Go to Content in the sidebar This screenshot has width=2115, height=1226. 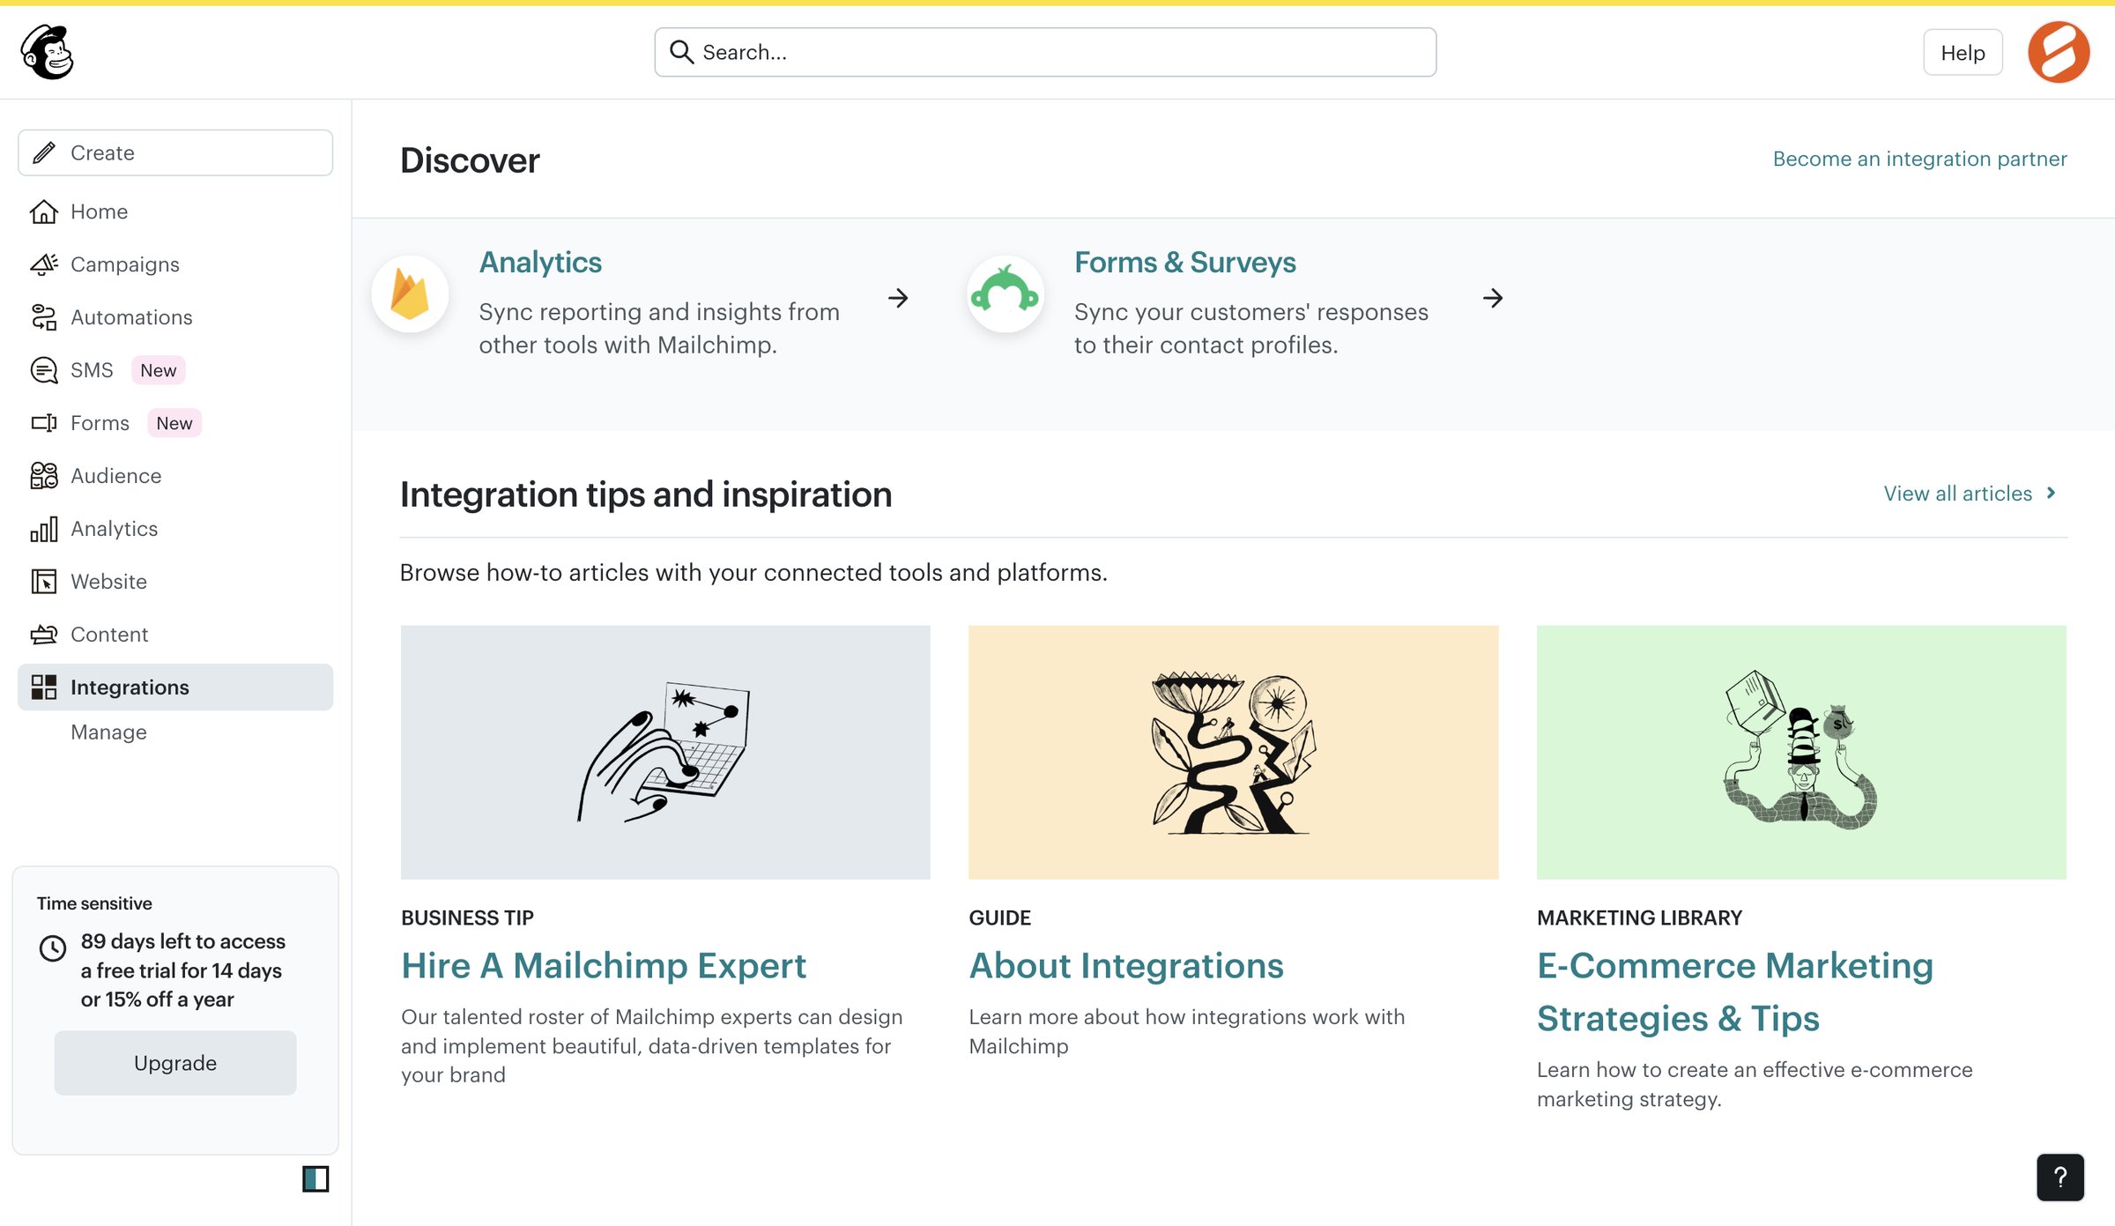175,635
